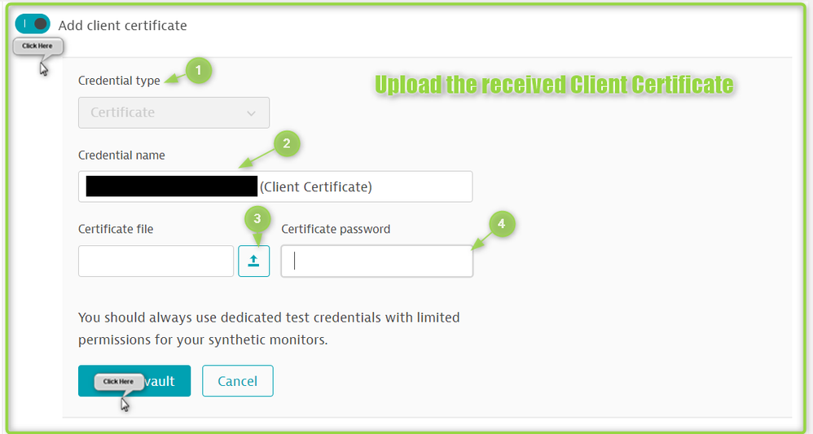
Task: Click into the Certificate file field
Action: pyautogui.click(x=156, y=261)
